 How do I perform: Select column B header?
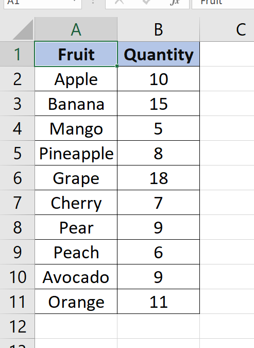pos(158,29)
